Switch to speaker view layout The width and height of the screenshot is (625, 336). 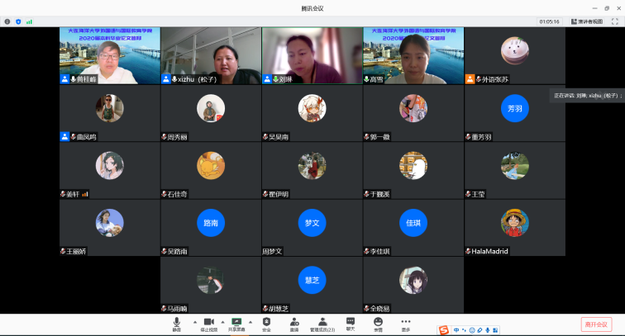pos(586,21)
